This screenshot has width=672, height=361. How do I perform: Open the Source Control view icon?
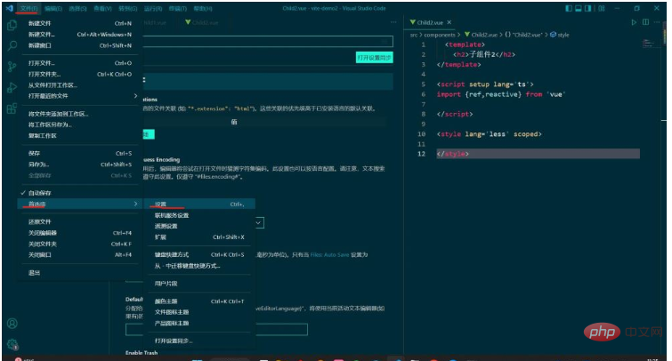pyautogui.click(x=12, y=67)
